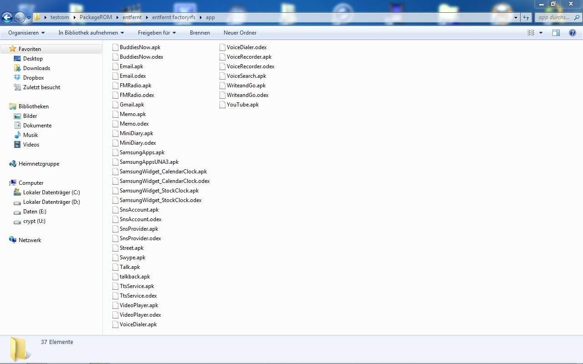
Task: Click 'entfernt factoryrfs' breadcrumb segment
Action: point(174,17)
